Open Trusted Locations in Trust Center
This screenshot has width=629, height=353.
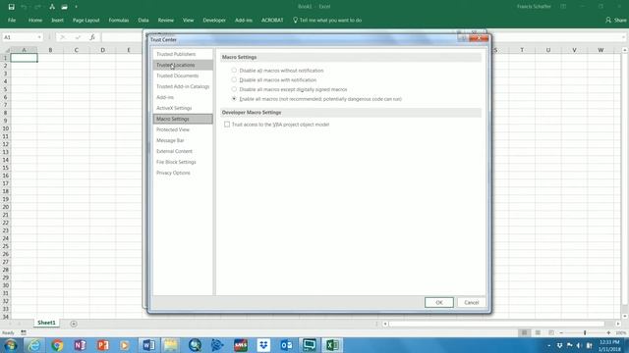pyautogui.click(x=183, y=65)
